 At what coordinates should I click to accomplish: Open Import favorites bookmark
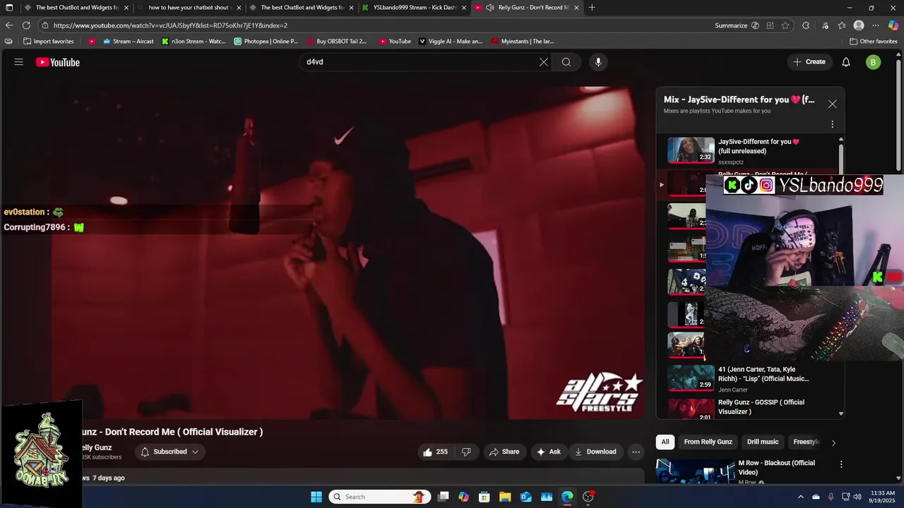(x=49, y=42)
